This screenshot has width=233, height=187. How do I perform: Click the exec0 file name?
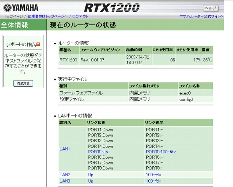pyautogui.click(x=185, y=93)
